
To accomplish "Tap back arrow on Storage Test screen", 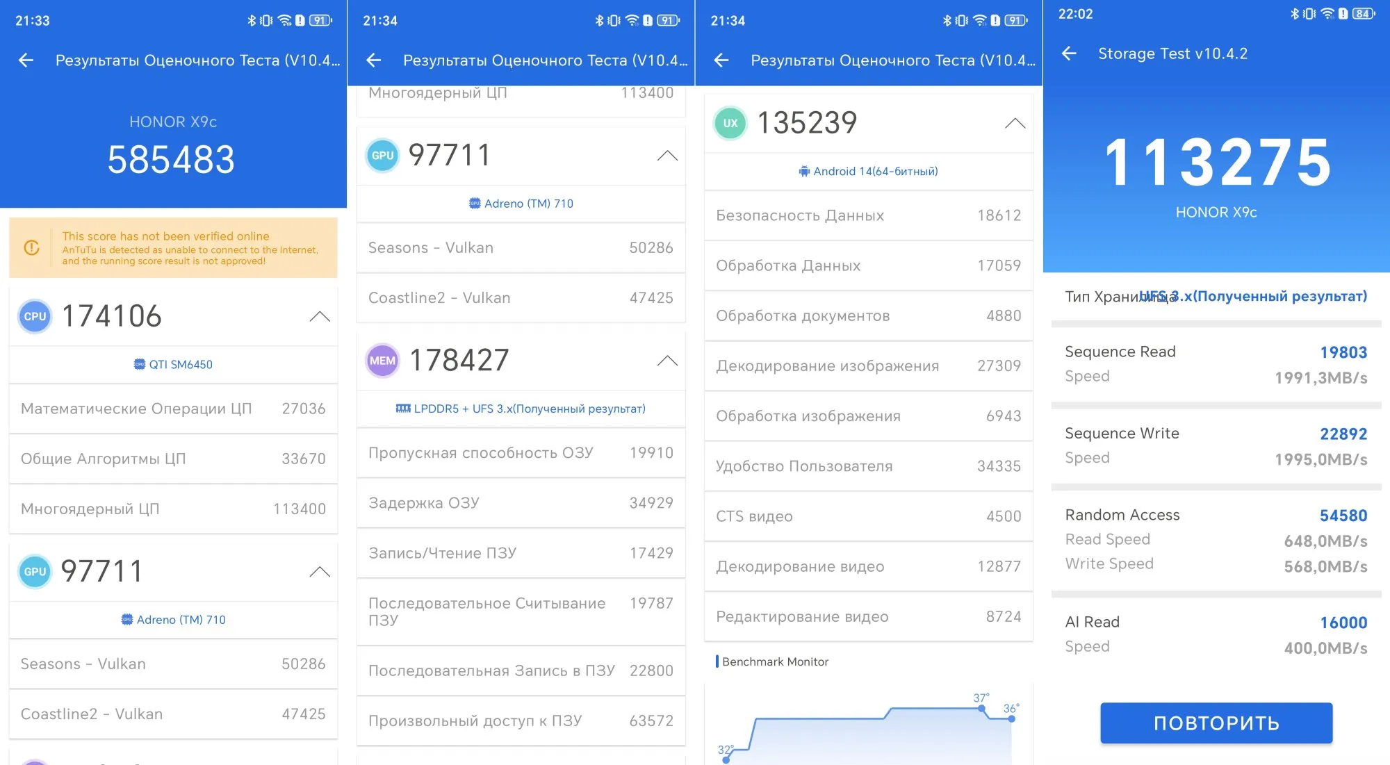I will [x=1070, y=54].
